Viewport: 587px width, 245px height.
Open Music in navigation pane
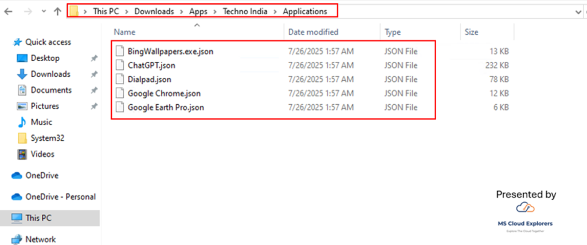coord(41,122)
